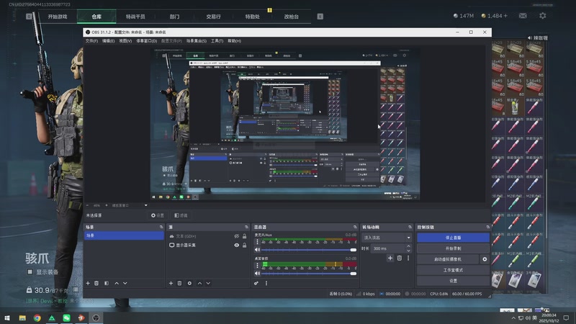Delete selected scene with trash icon
The image size is (576, 324).
click(x=96, y=283)
